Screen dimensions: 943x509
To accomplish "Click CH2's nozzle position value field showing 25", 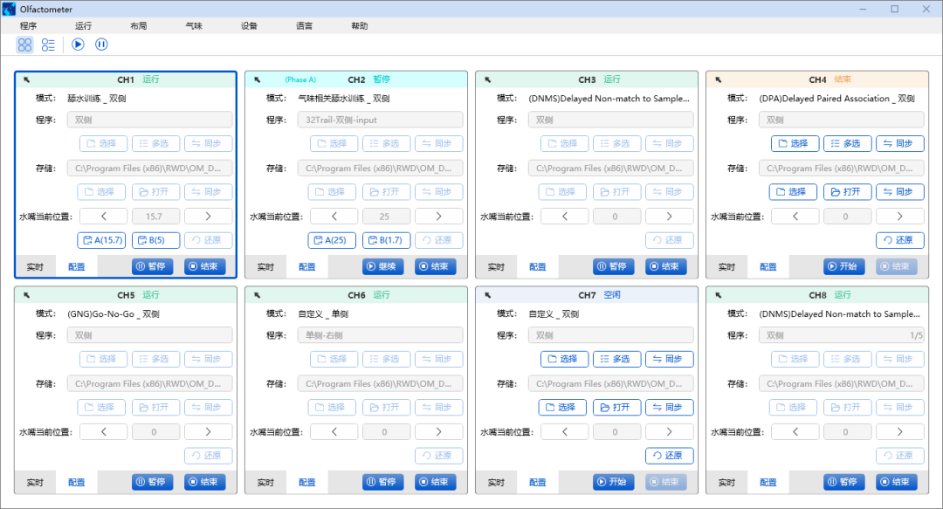I will pos(386,216).
